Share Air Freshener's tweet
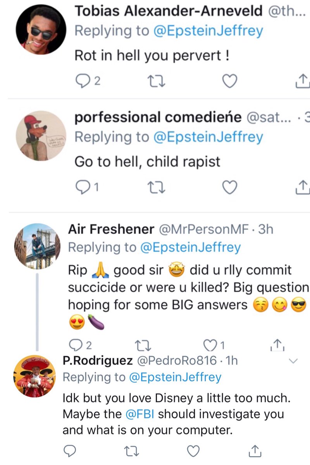310x465 pixels. tap(277, 344)
